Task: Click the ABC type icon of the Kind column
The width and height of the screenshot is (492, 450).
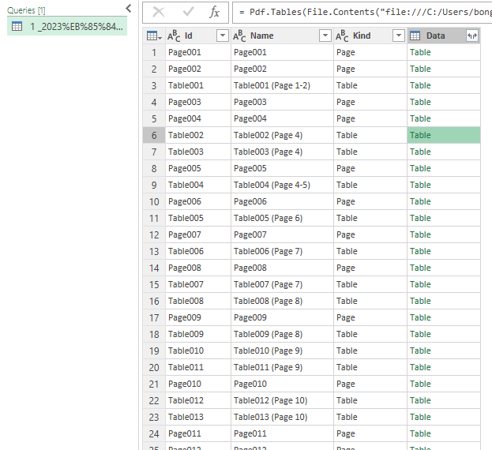Action: [342, 36]
